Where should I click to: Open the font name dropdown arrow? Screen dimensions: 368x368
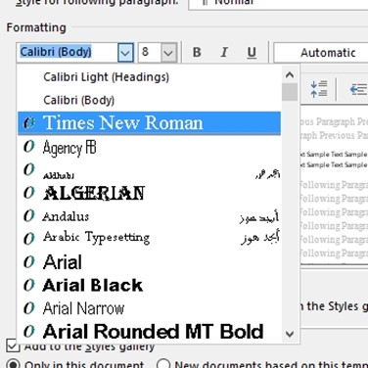[x=125, y=53]
